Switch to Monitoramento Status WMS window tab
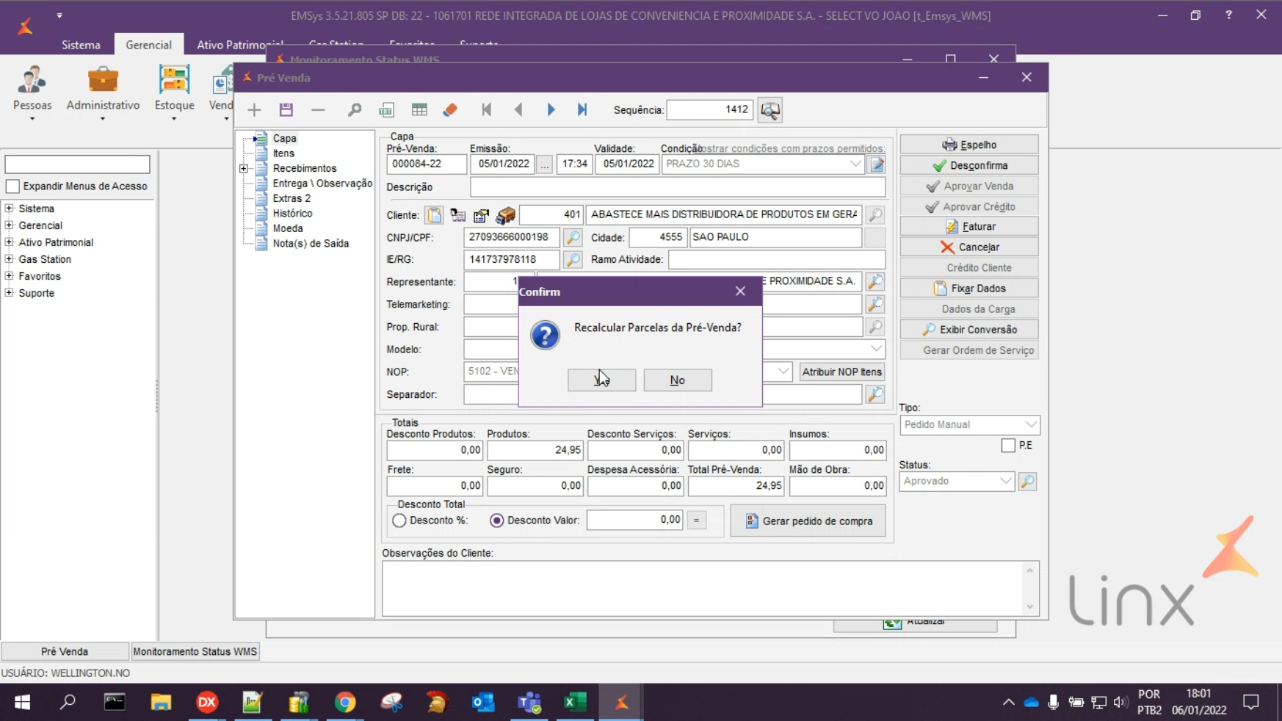The width and height of the screenshot is (1282, 721). tap(195, 652)
